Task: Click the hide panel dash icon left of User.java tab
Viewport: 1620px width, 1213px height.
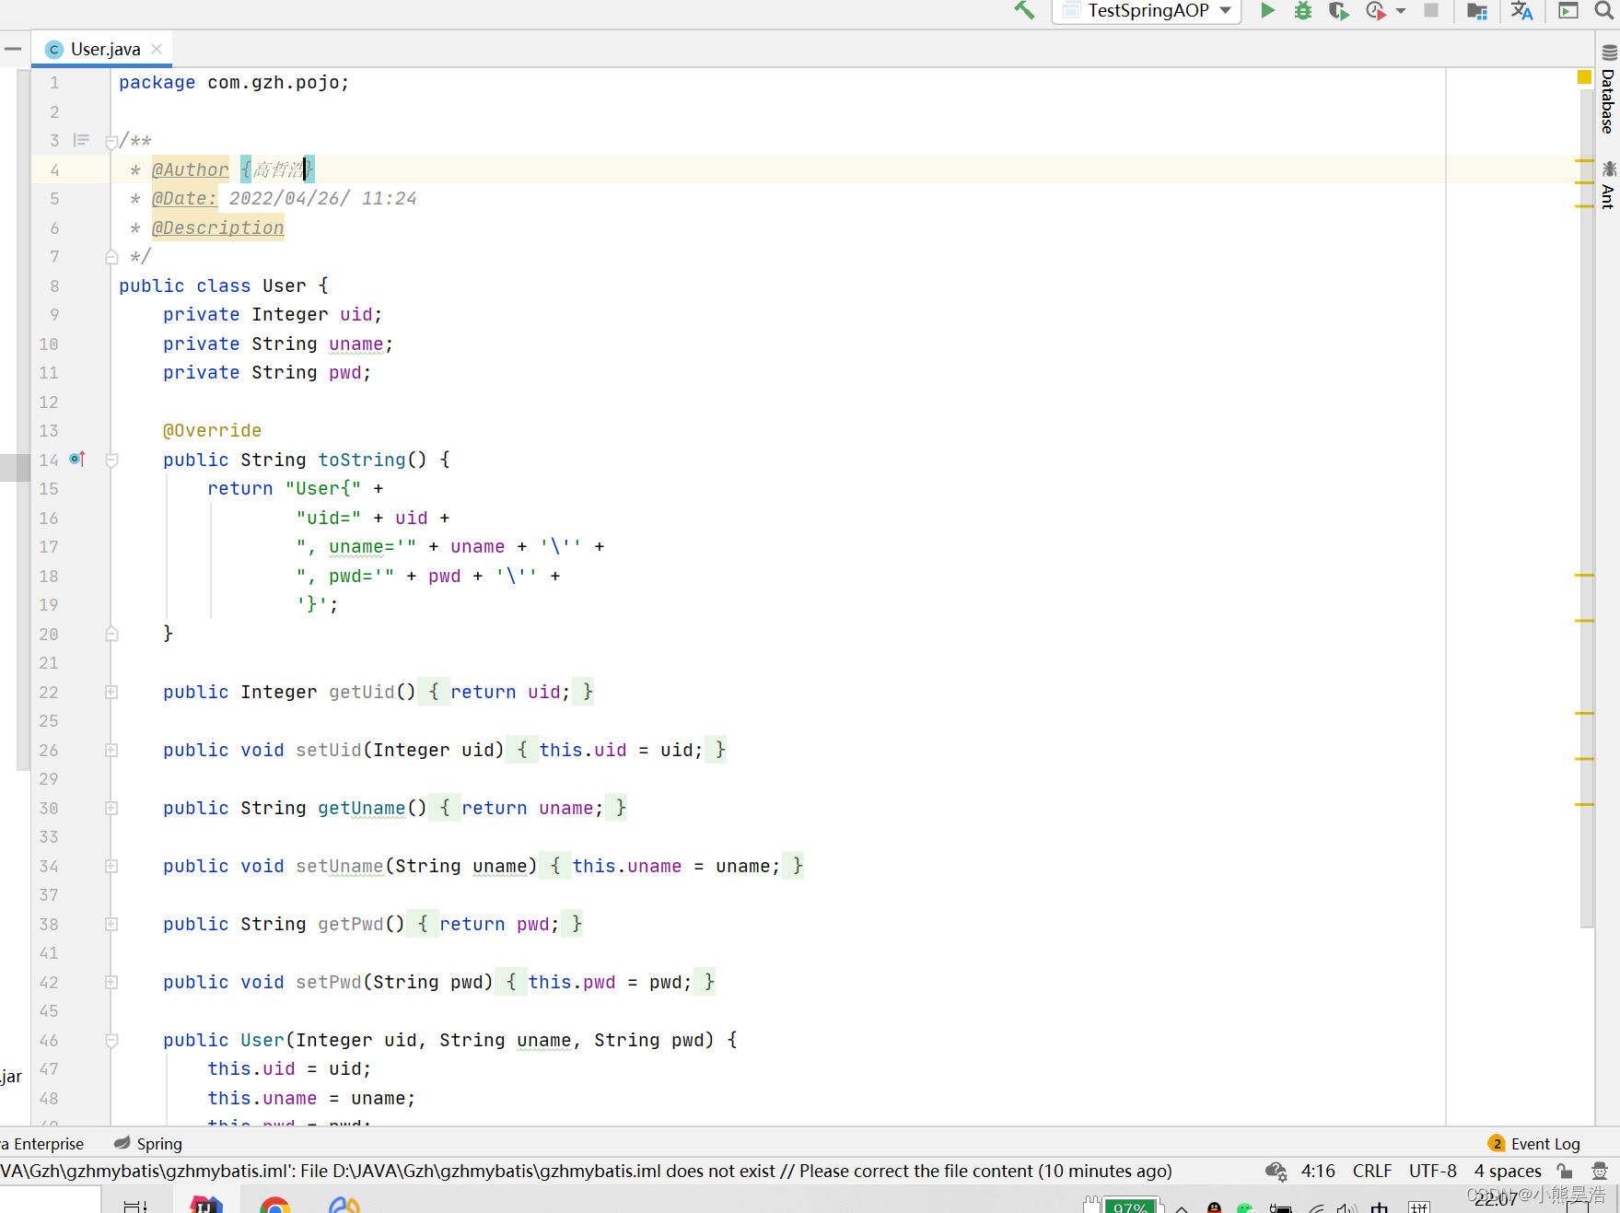Action: tap(13, 49)
